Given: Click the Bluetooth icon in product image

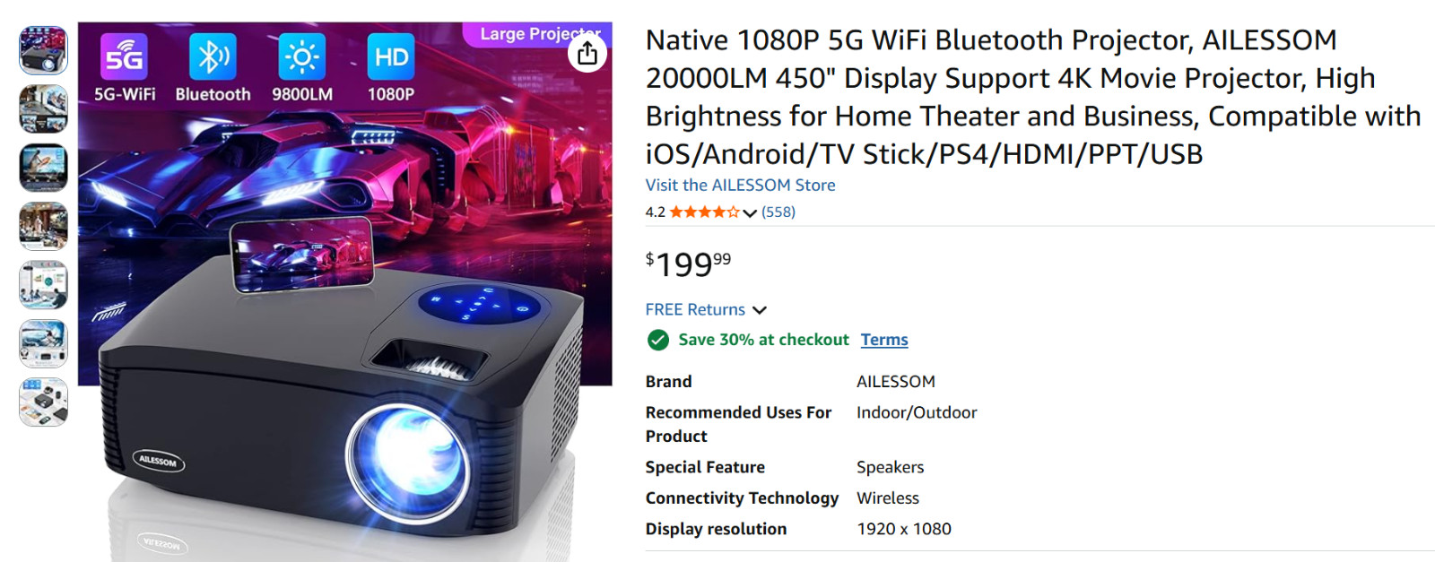Looking at the screenshot, I should click(x=213, y=57).
